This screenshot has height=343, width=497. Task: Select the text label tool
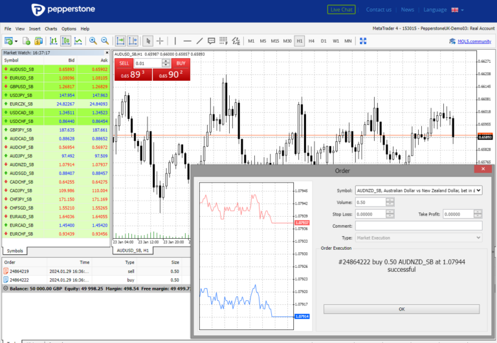click(212, 41)
